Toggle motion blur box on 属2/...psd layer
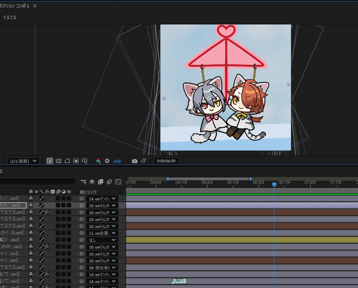The height and width of the screenshot is (288, 358). pos(58,240)
